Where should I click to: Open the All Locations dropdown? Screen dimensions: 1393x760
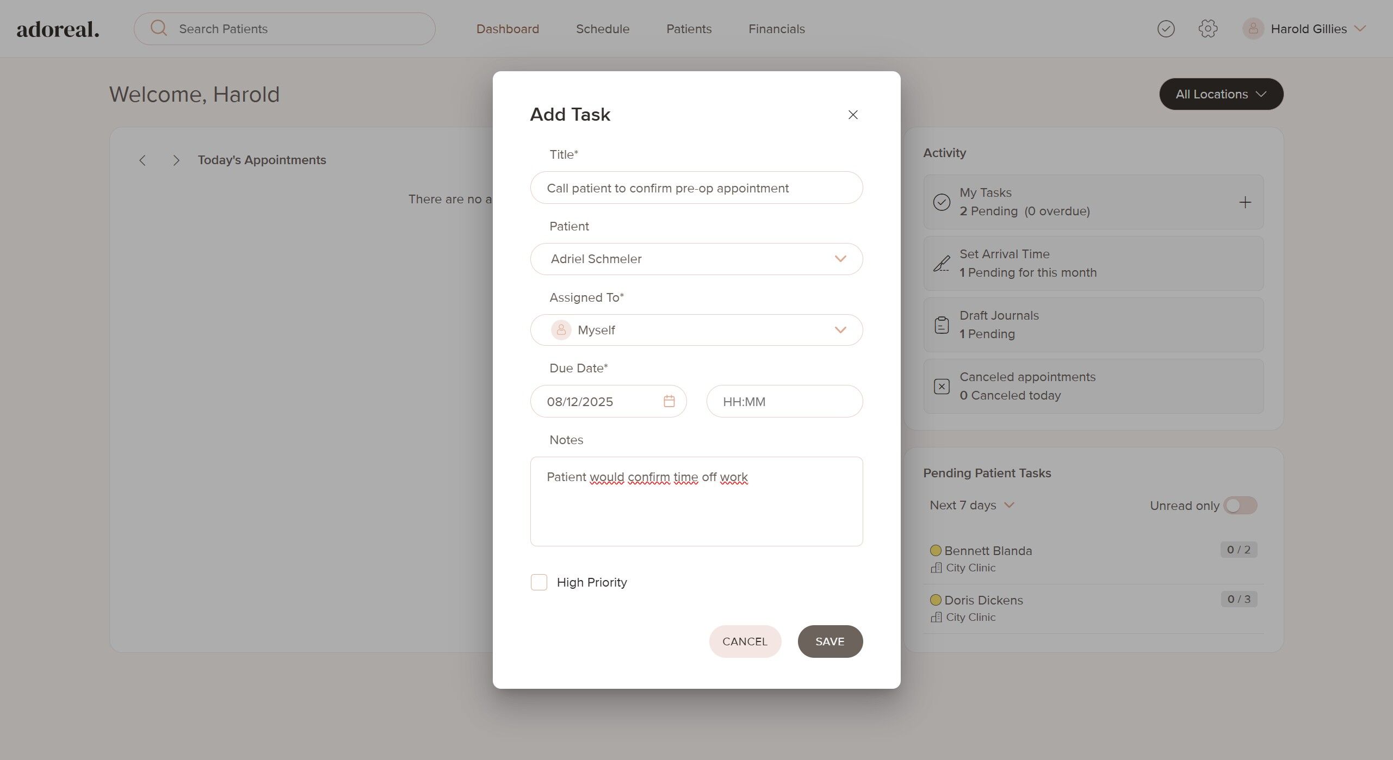pos(1221,94)
